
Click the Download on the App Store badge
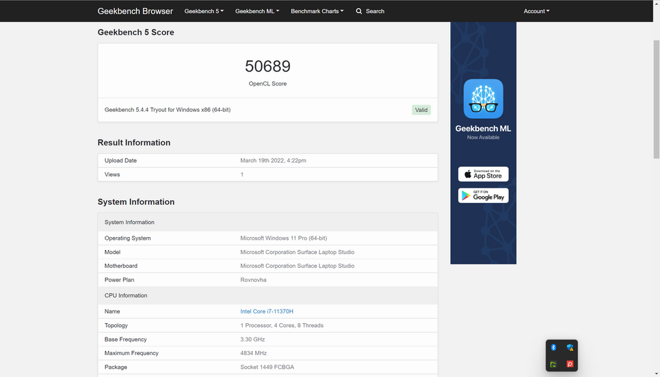[483, 174]
